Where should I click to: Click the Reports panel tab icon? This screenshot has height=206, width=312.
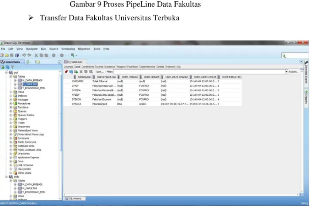[28, 62]
